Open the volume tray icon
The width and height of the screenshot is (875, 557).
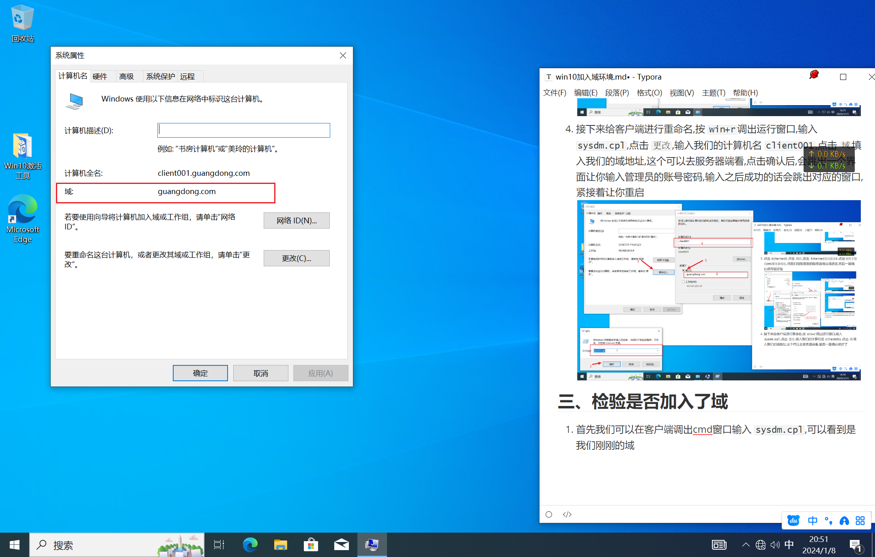coord(775,545)
